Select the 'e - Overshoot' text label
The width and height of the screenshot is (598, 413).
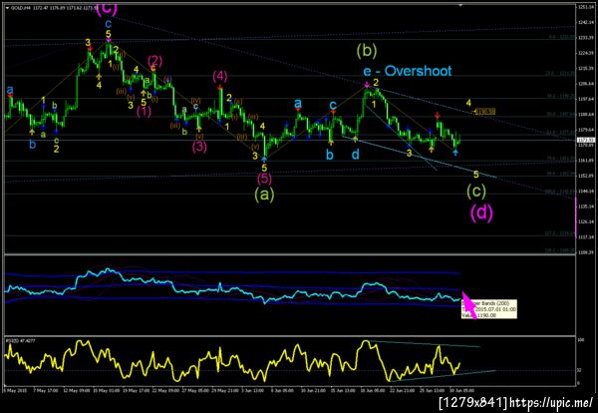408,71
